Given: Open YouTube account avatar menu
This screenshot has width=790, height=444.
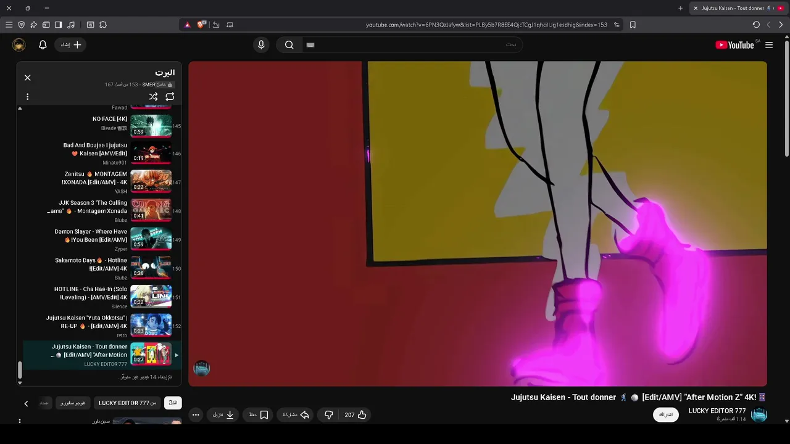Looking at the screenshot, I should click(19, 44).
